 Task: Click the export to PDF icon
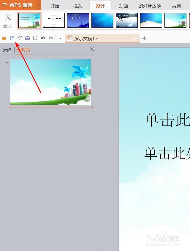point(20,38)
